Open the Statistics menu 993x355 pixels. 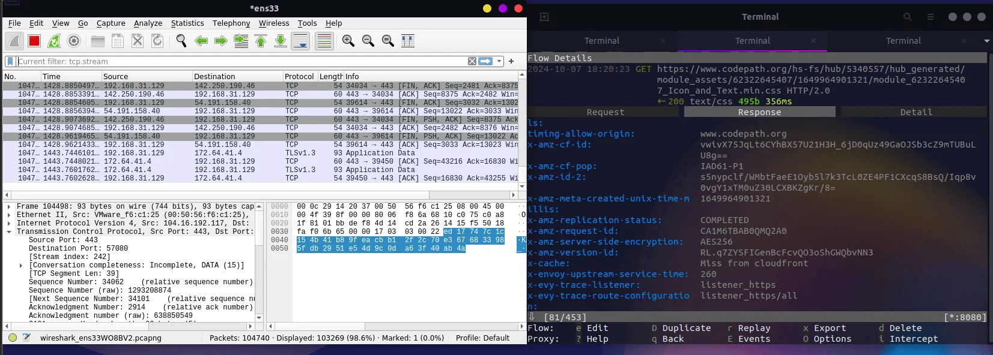(x=187, y=23)
